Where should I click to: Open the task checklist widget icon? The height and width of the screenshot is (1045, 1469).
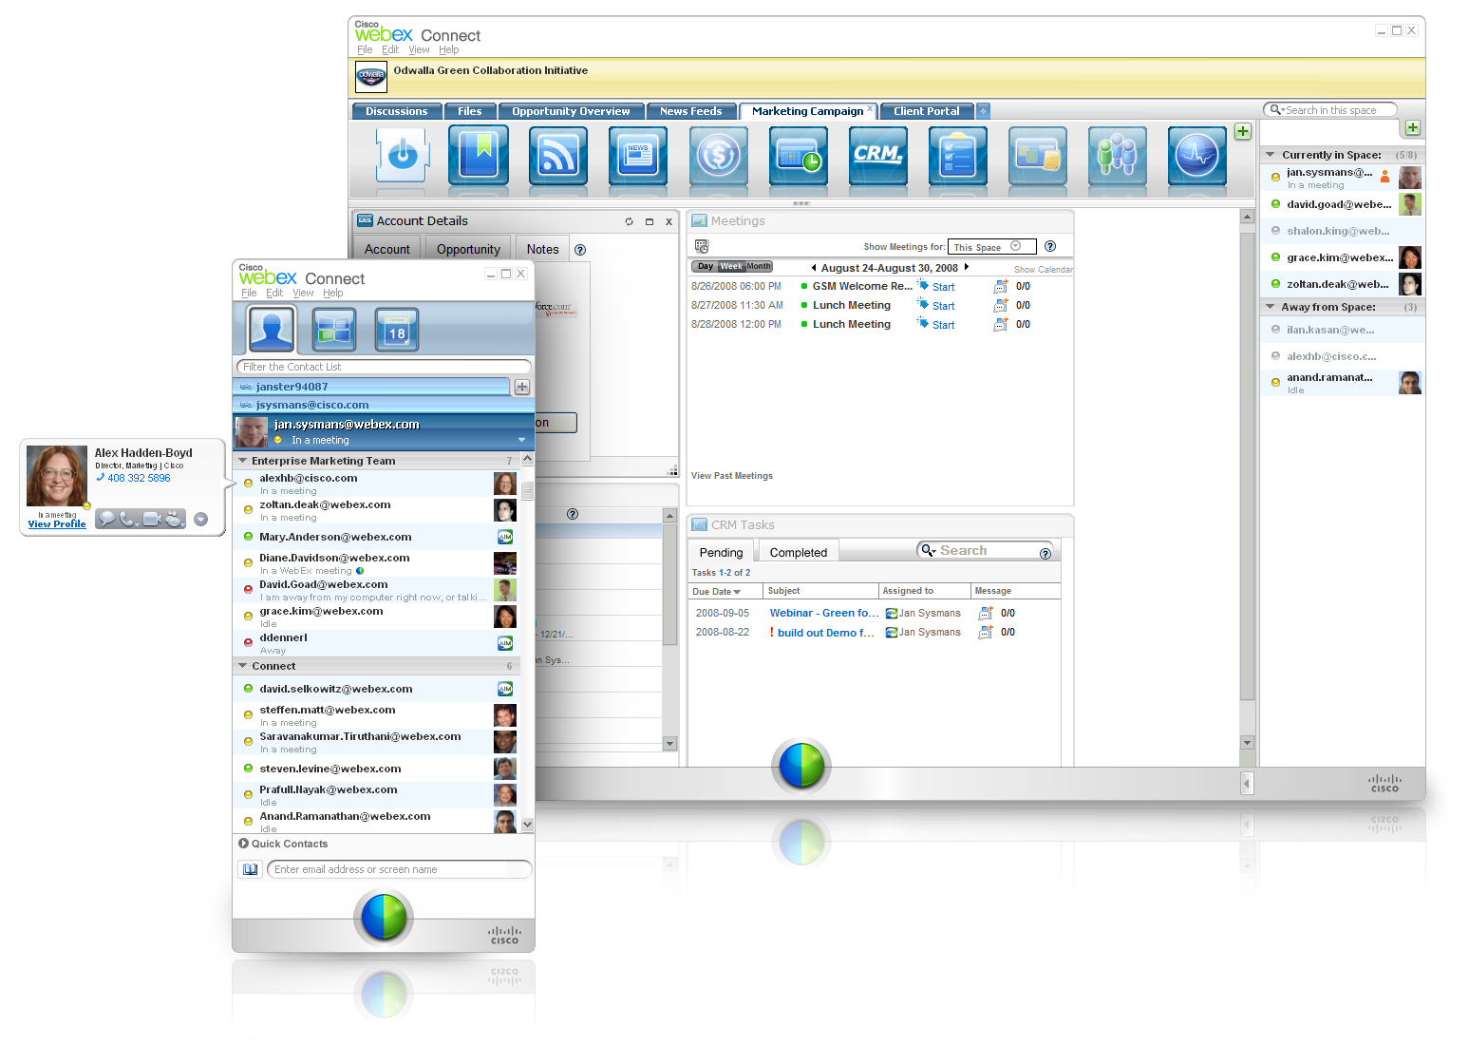tap(957, 155)
